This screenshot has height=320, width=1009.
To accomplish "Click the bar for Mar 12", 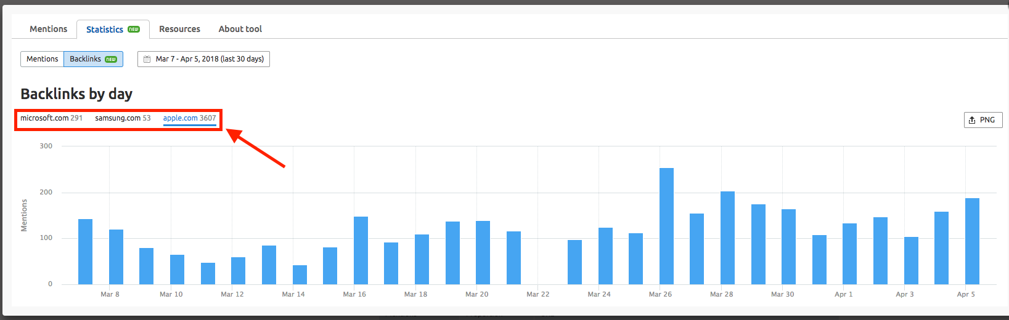I will tap(238, 271).
